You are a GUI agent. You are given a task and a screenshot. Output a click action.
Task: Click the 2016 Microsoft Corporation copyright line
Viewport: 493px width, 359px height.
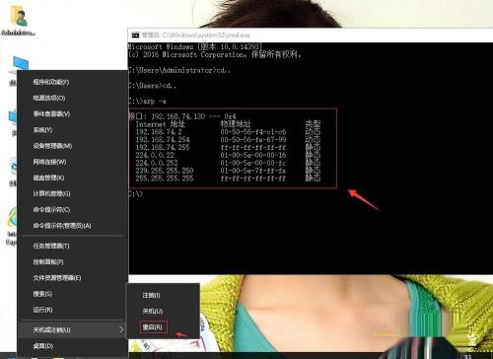[x=214, y=54]
